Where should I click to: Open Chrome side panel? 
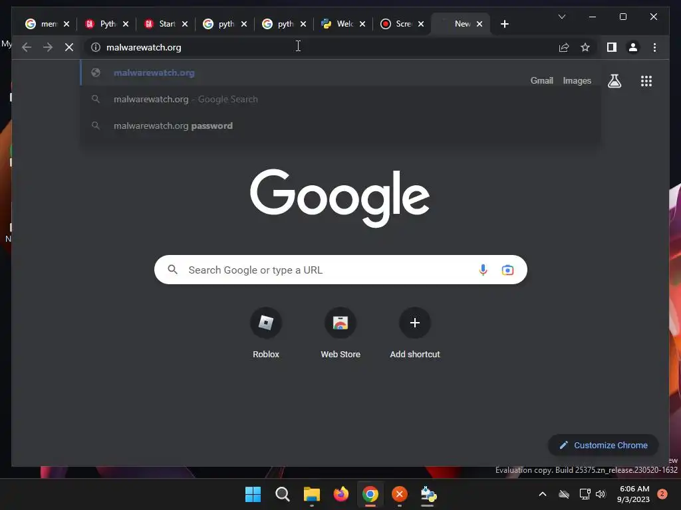[612, 47]
